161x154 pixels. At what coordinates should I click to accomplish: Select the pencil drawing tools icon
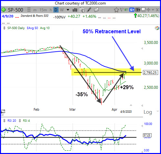(89, 10)
